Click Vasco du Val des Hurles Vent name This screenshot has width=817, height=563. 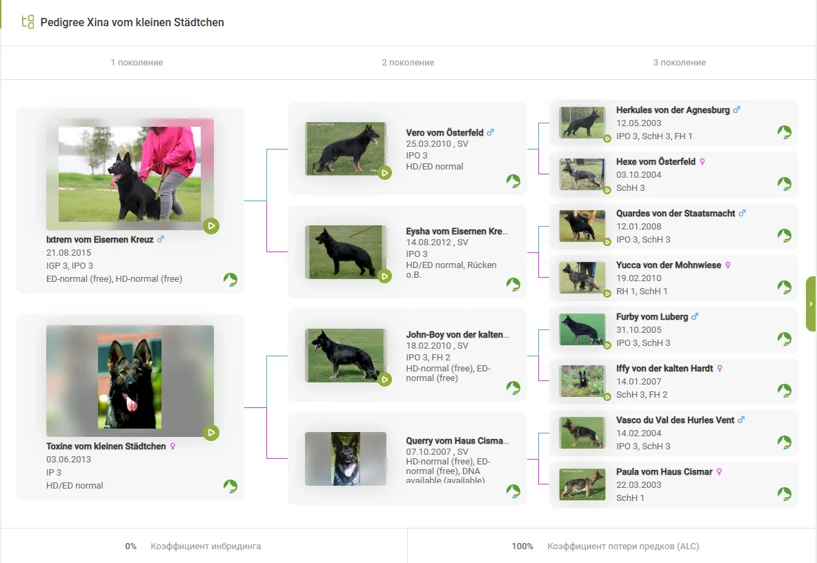[675, 420]
